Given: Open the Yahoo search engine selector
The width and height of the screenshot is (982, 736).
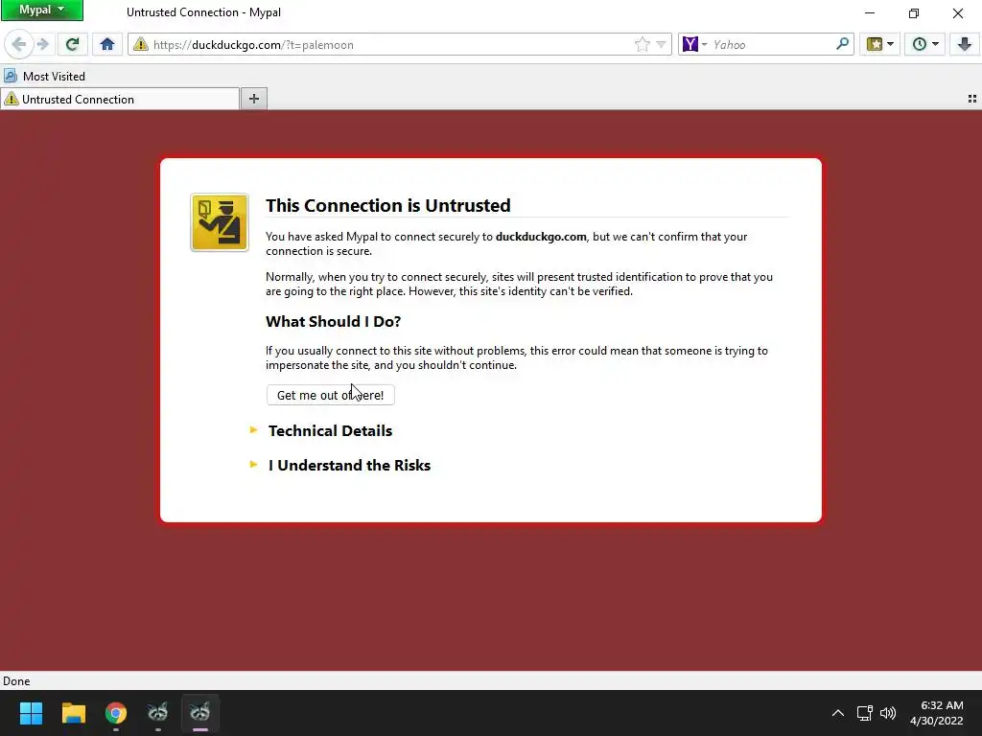Looking at the screenshot, I should click(x=694, y=44).
